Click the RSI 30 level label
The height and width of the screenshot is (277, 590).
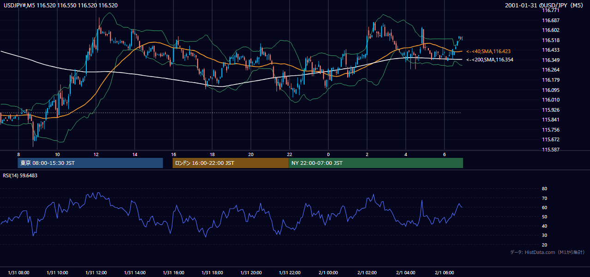[544, 235]
